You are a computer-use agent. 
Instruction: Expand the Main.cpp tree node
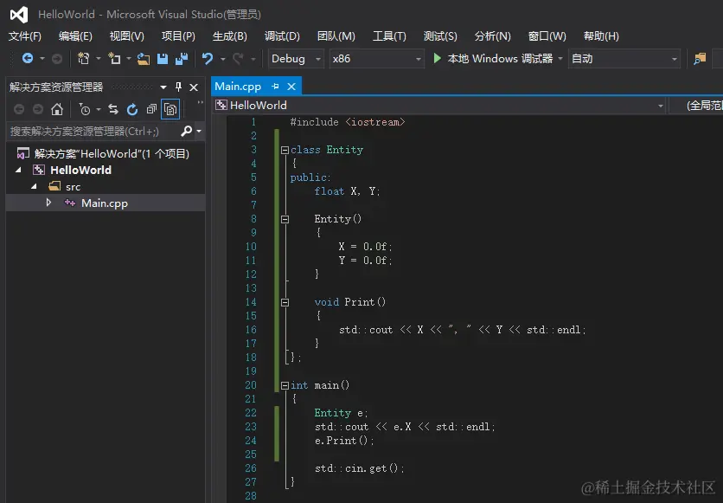point(48,203)
